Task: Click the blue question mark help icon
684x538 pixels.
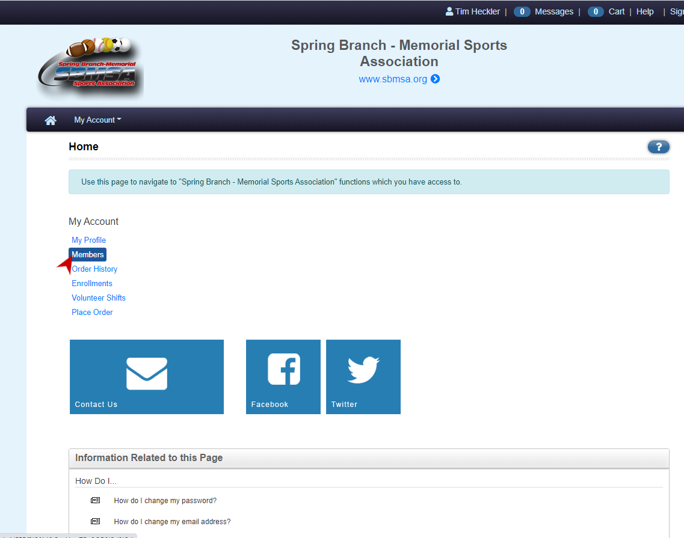Action: click(658, 147)
